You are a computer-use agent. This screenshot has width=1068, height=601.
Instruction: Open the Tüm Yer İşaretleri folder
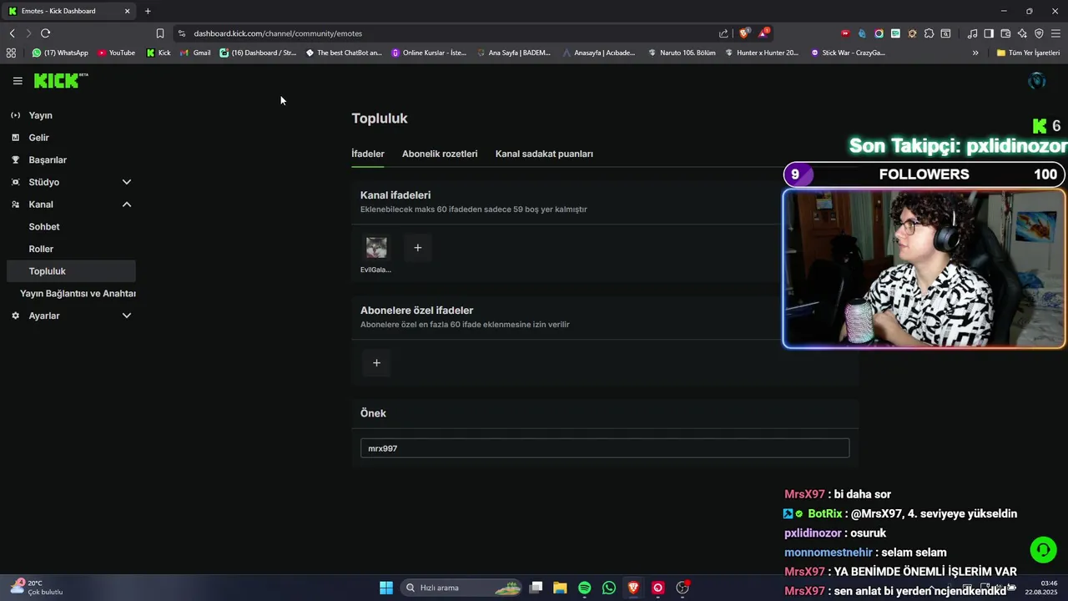pos(1028,53)
